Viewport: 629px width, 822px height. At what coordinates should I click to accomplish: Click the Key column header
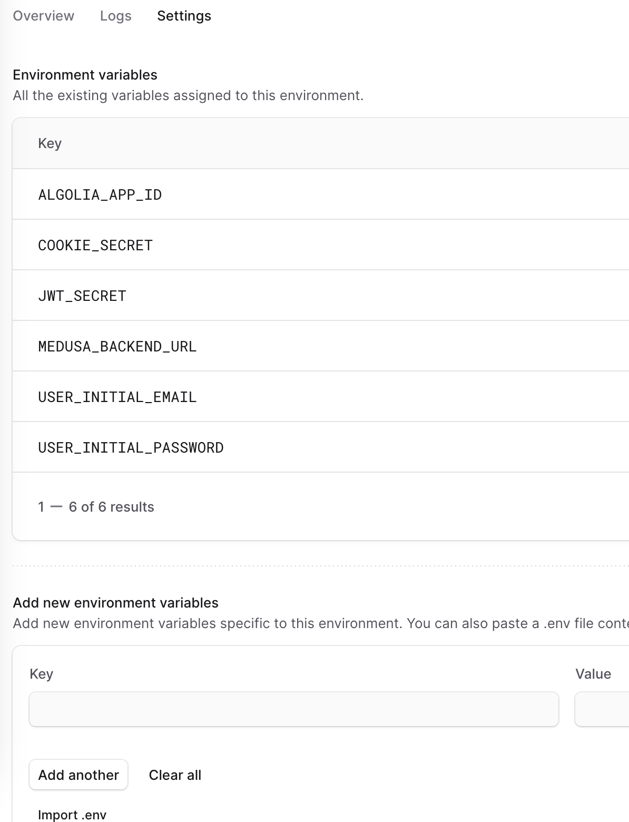50,143
